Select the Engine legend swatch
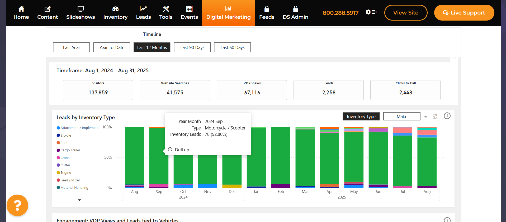The width and height of the screenshot is (506, 222). [x=58, y=173]
